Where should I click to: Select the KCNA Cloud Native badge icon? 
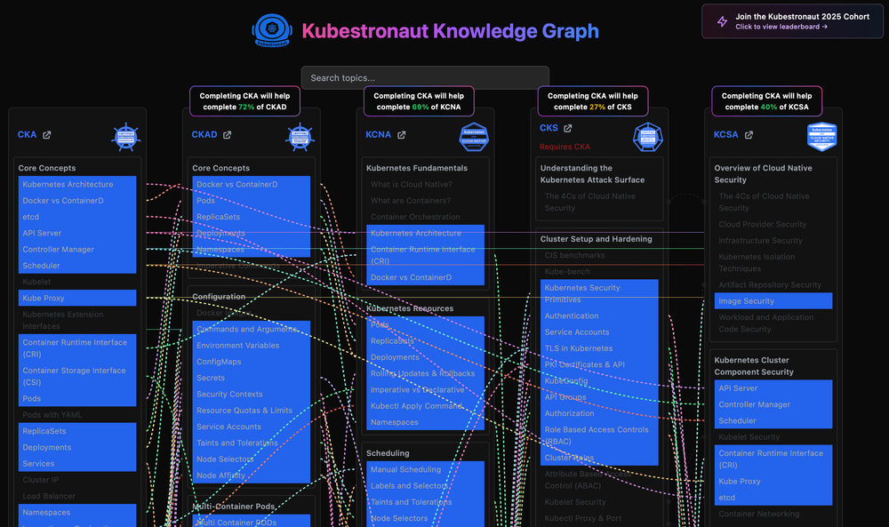pyautogui.click(x=474, y=138)
